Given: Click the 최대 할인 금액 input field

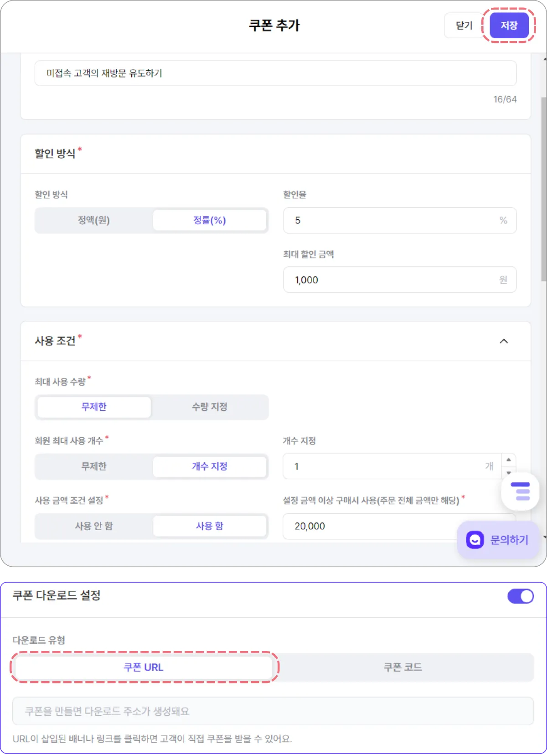Looking at the screenshot, I should tap(392, 280).
